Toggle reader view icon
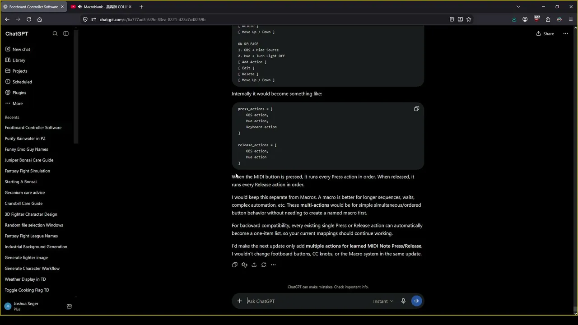578x325 pixels. pyautogui.click(x=452, y=19)
